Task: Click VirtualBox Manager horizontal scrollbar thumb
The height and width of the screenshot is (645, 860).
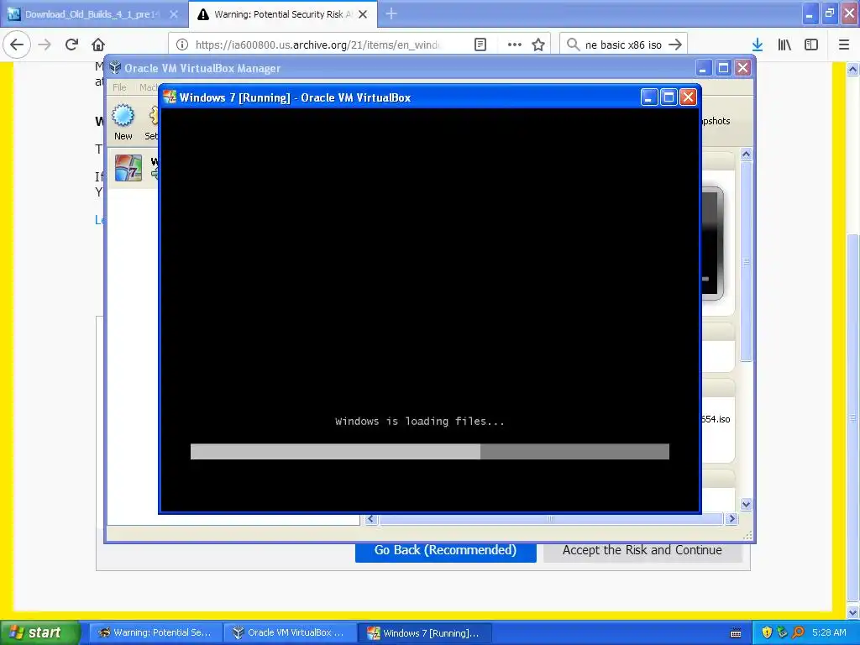Action: pyautogui.click(x=551, y=519)
